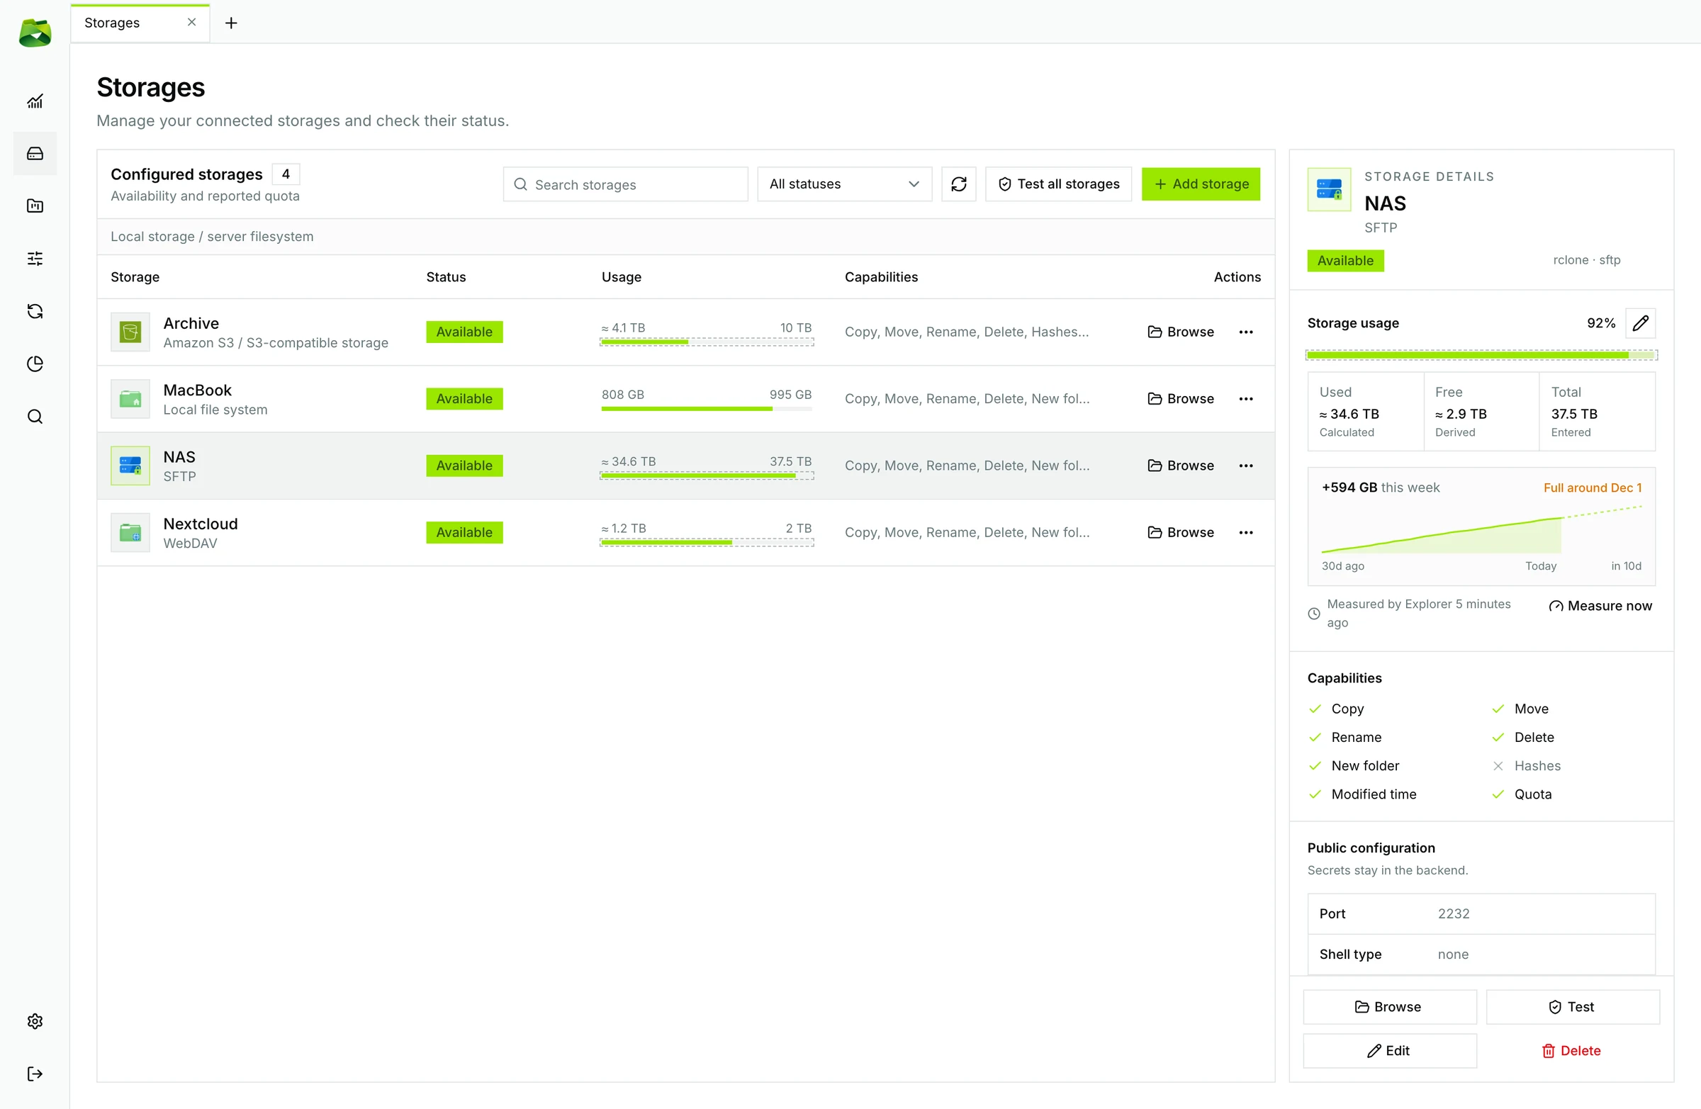
Task: Click the logout icon in sidebar
Action: pos(35,1074)
